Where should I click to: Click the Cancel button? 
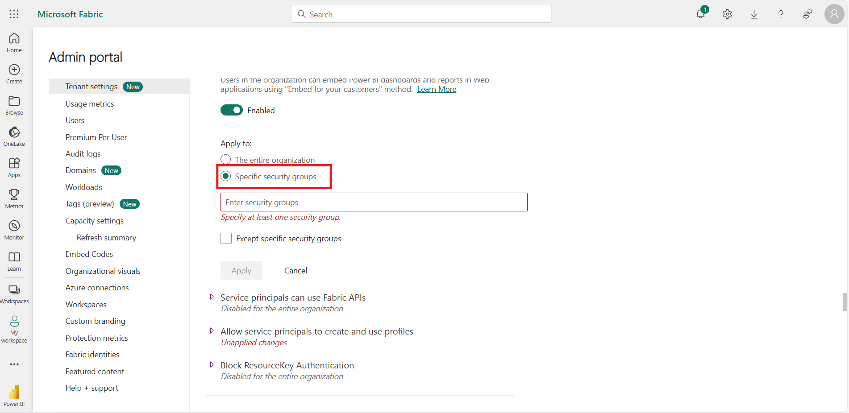(295, 271)
